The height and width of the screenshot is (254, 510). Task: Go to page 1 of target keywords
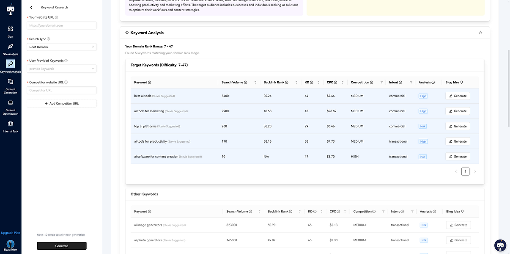pyautogui.click(x=465, y=171)
